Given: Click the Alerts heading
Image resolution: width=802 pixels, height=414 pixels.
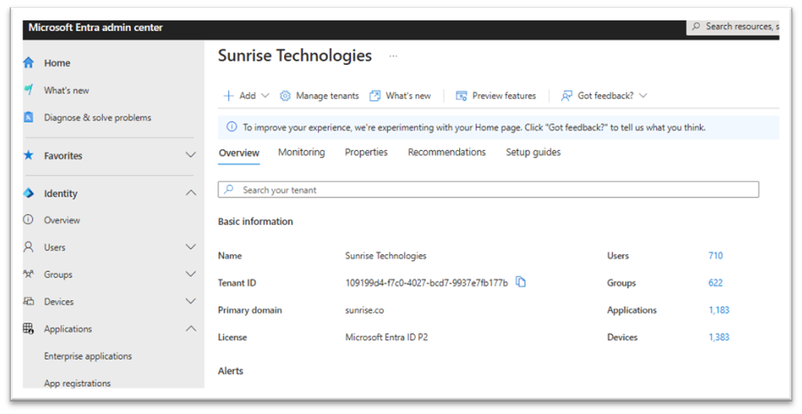Looking at the screenshot, I should click(x=231, y=370).
